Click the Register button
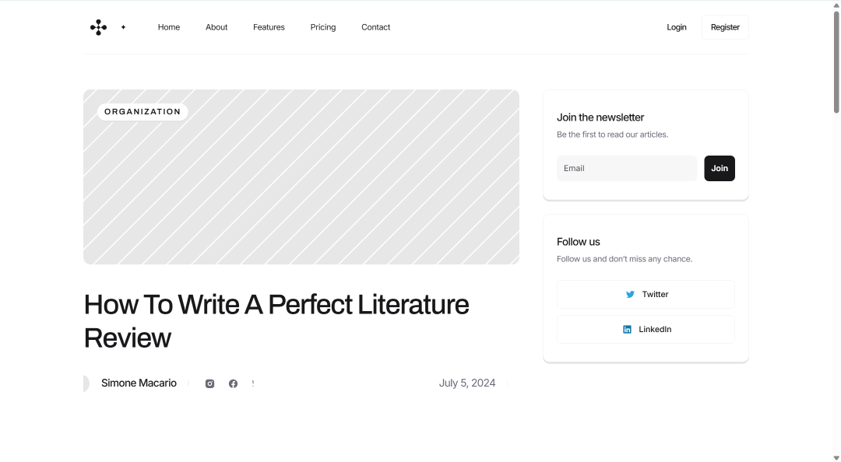841x462 pixels. 725,27
